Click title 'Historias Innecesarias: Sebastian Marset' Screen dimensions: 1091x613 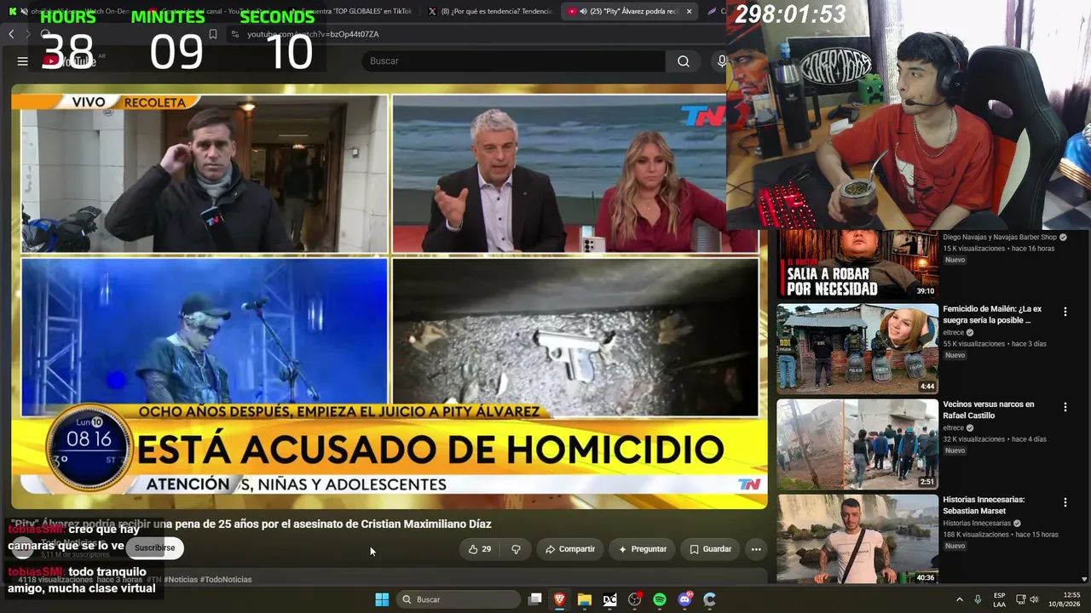click(984, 505)
